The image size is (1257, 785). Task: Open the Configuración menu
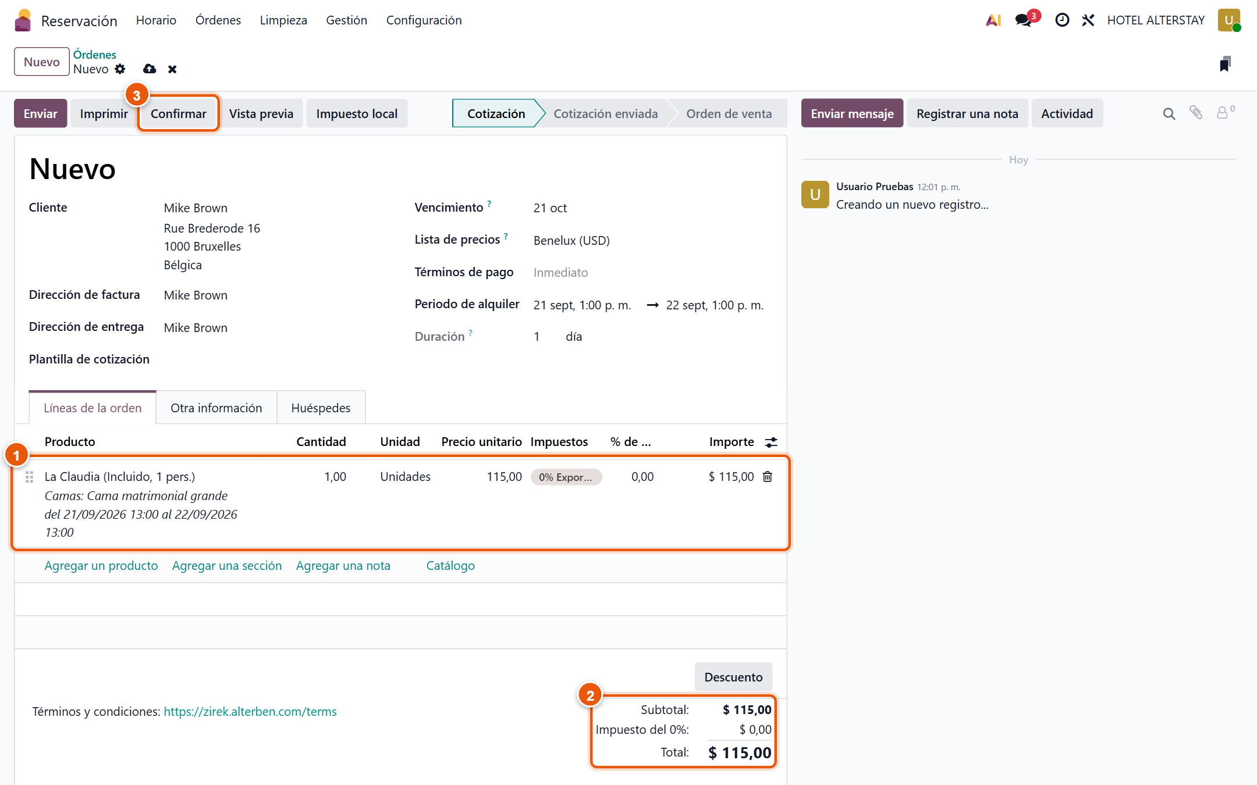[x=424, y=20]
